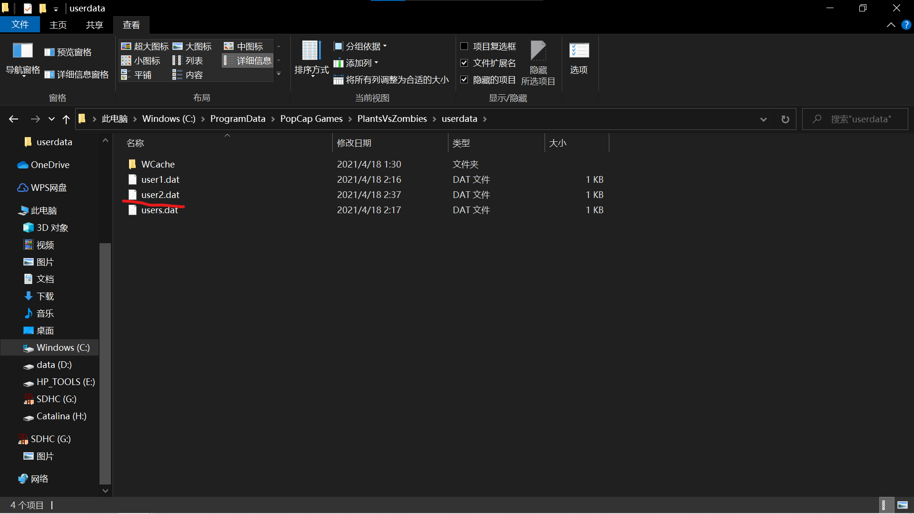Open data (D:) drive
The image size is (914, 514).
click(x=53, y=365)
